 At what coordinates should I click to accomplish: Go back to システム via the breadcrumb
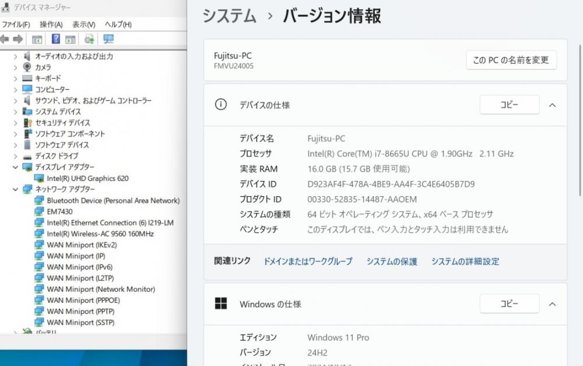click(229, 16)
